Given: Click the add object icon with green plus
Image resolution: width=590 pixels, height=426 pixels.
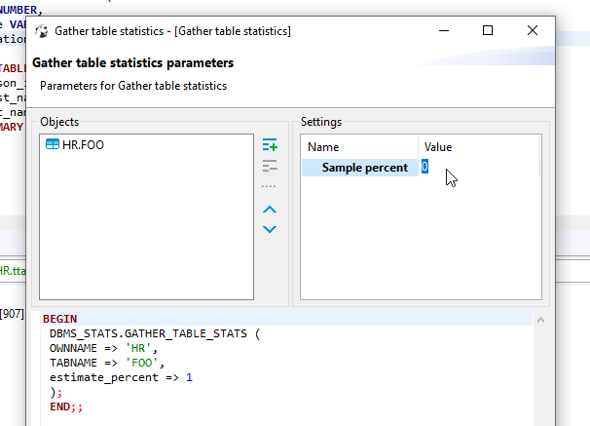Looking at the screenshot, I should [x=270, y=144].
